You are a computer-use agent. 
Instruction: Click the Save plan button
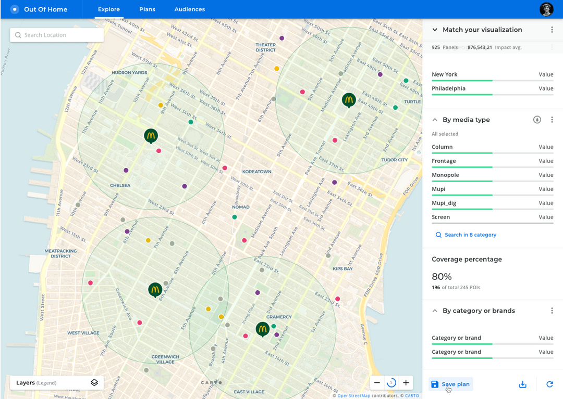click(x=450, y=384)
